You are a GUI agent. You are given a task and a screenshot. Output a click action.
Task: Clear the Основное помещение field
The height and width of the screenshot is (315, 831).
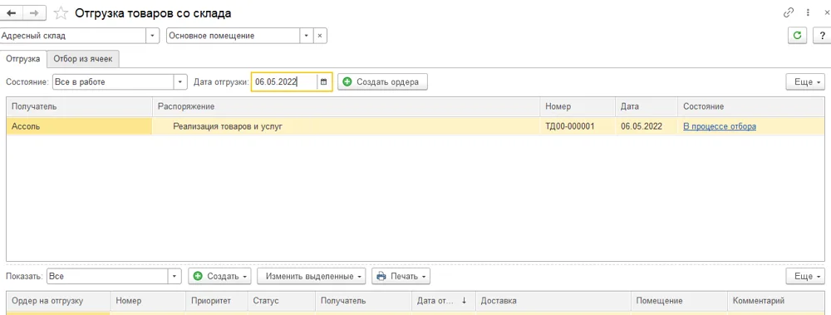click(320, 36)
